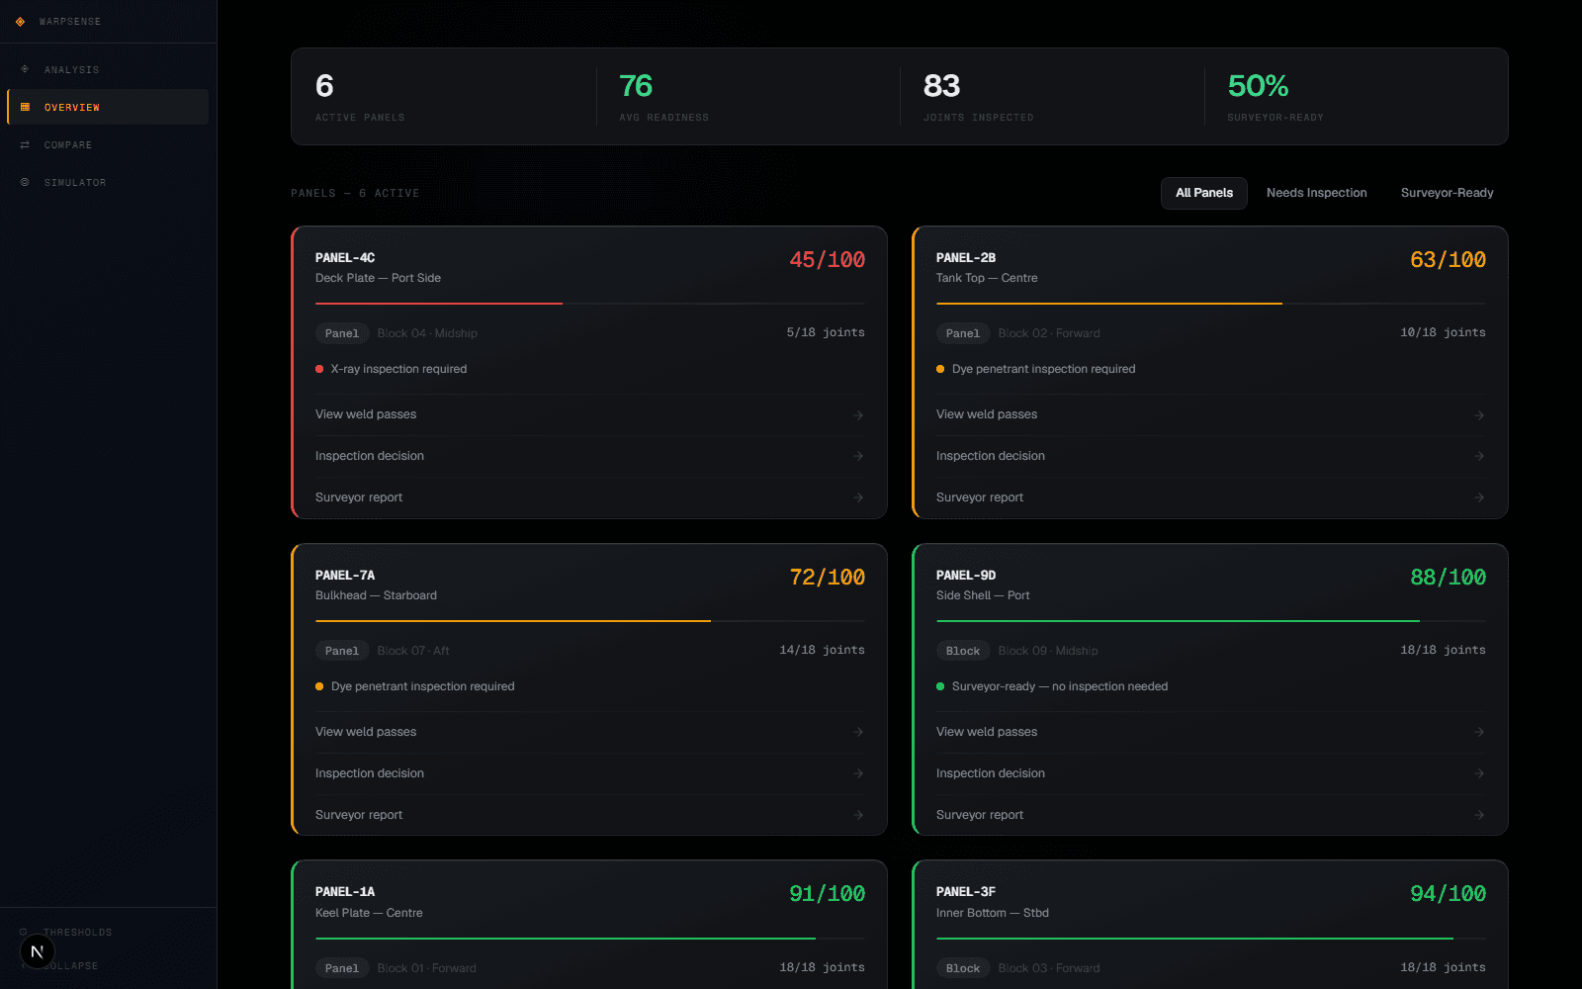Click the arrow next to PANEL-9D Surveyor report
The width and height of the screenshot is (1582, 989).
click(x=1479, y=815)
